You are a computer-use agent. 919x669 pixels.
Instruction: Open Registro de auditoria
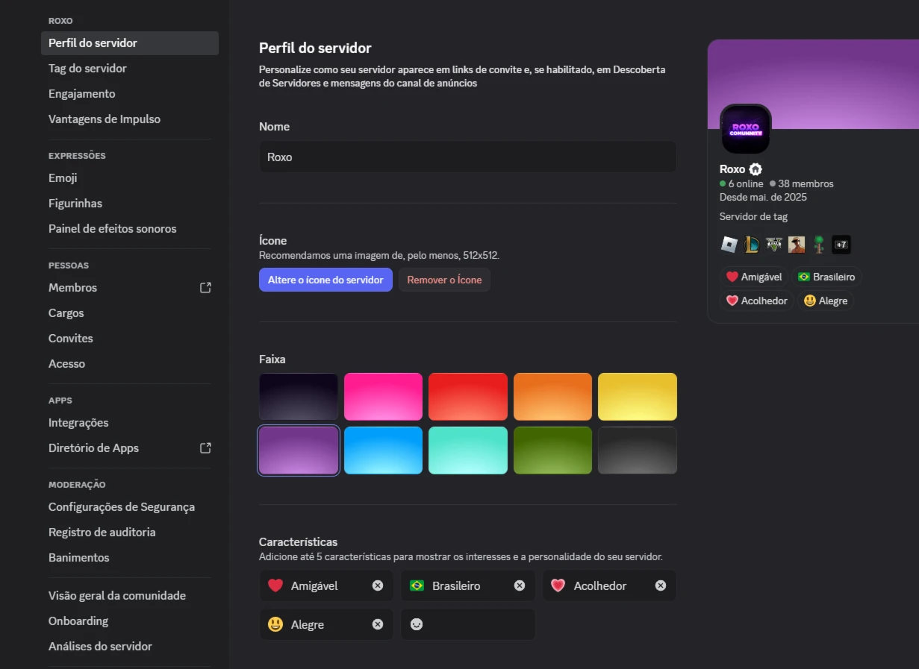tap(102, 533)
